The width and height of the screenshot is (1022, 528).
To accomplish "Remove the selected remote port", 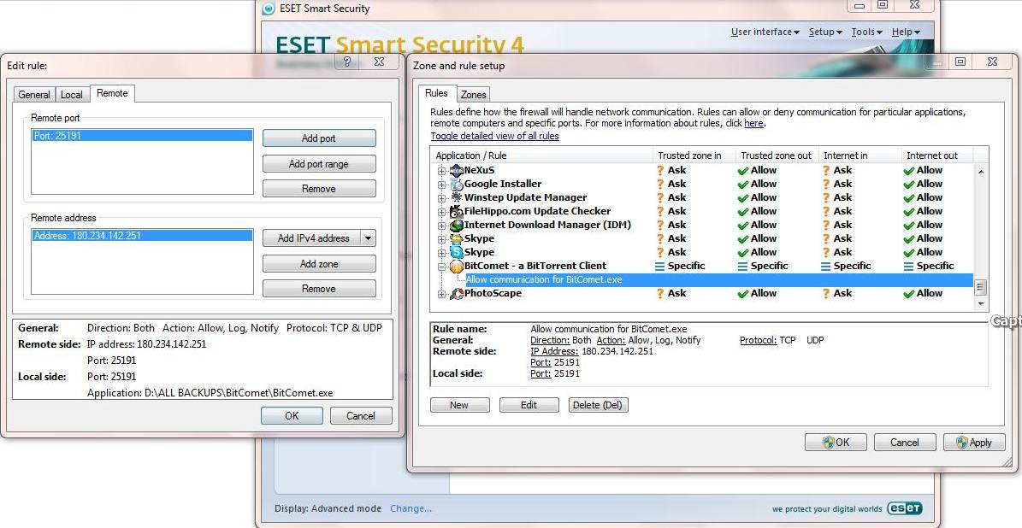I will [x=319, y=189].
